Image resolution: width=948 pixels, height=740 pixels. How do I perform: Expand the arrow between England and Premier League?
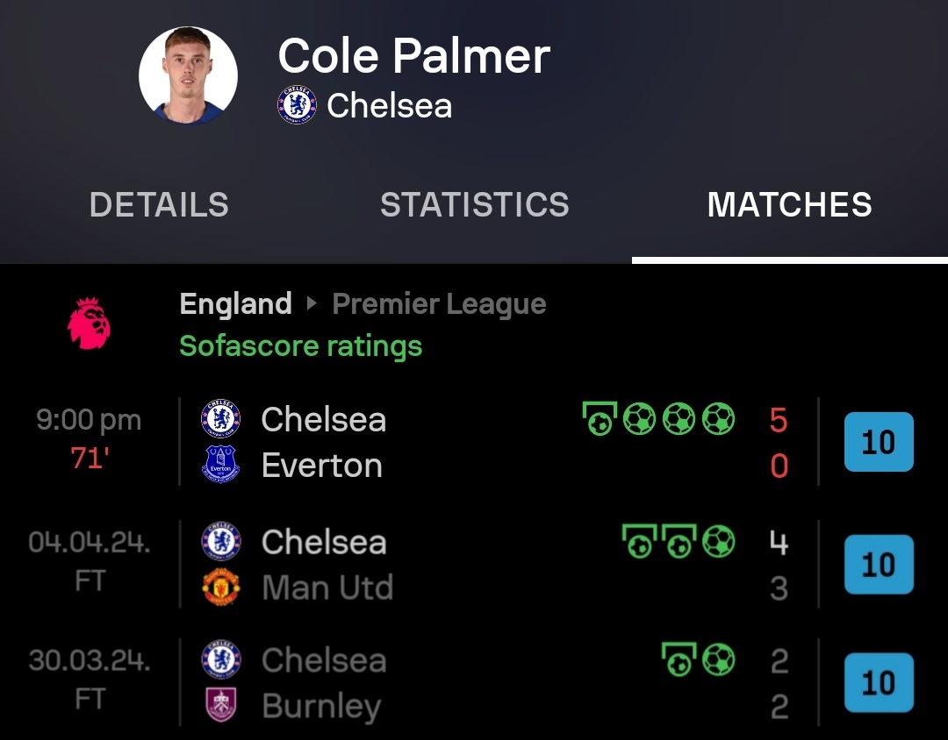pos(312,303)
